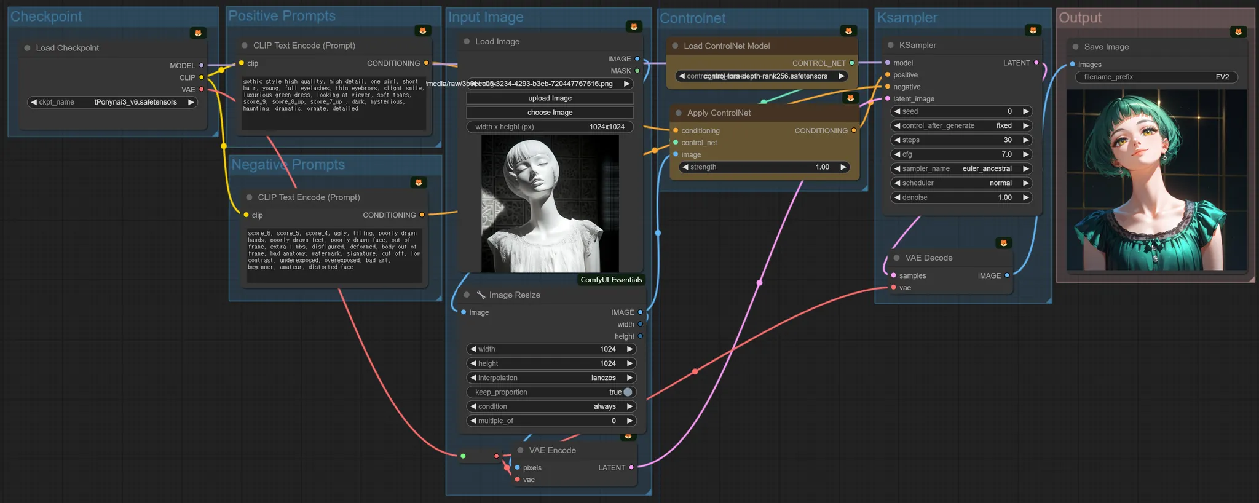Image resolution: width=1259 pixels, height=503 pixels.
Task: Open the sampler_name dropdown
Action: [x=960, y=168]
